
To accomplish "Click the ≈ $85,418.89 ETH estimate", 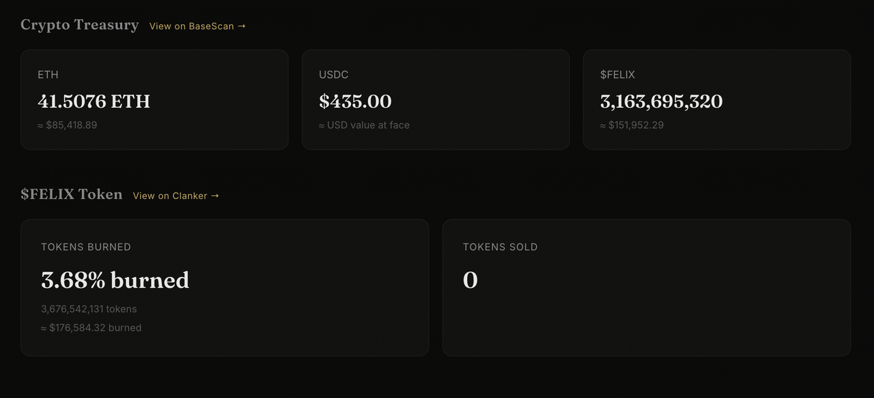I will click(68, 125).
